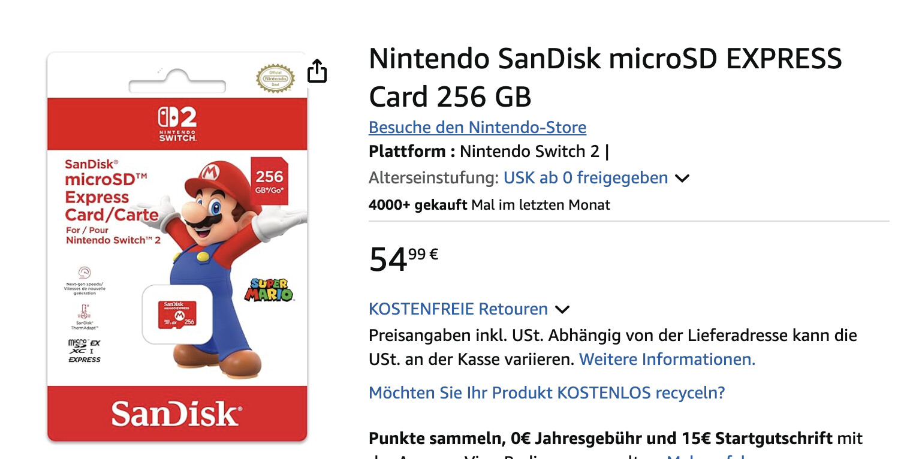
Task: Follow the KOSTENLOS recyceln product link
Action: point(547,393)
